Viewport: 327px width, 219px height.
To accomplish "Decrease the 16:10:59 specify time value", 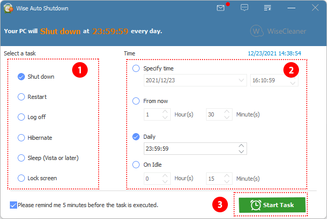I will click(x=293, y=83).
